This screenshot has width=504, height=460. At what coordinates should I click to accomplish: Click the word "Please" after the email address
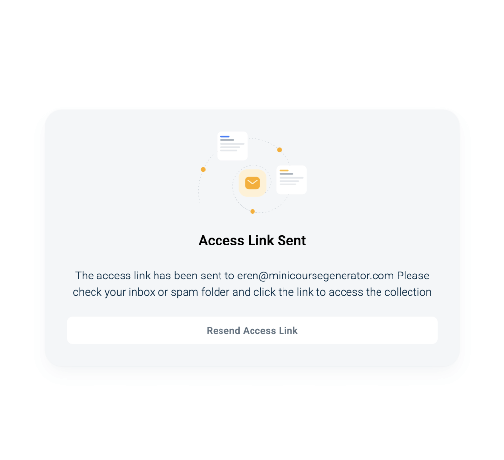tap(413, 276)
